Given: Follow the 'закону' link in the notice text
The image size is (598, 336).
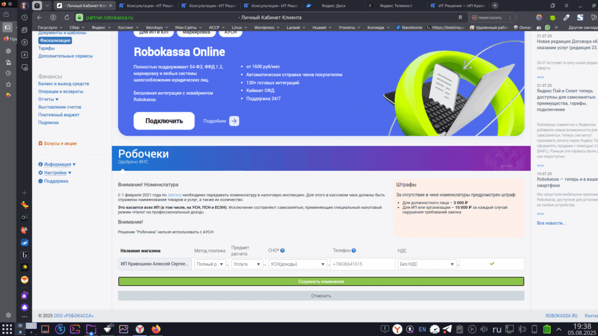Looking at the screenshot, I should (x=174, y=195).
